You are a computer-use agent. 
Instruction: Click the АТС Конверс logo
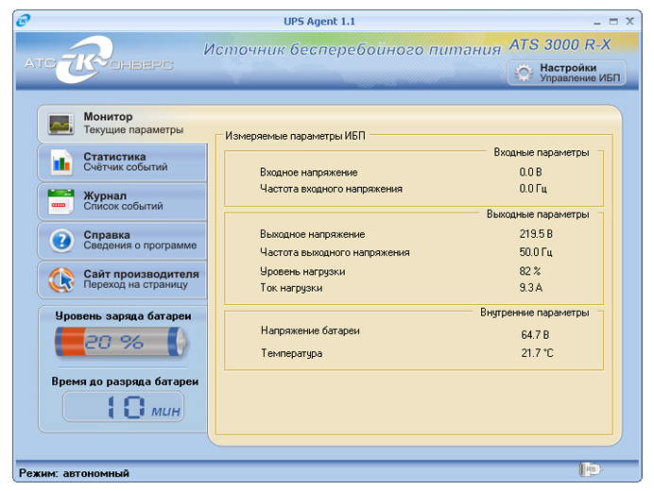pyautogui.click(x=98, y=60)
